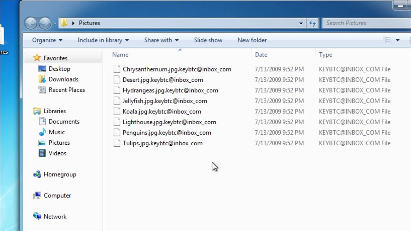Click the Computer icon
The image size is (411, 231).
tap(37, 195)
